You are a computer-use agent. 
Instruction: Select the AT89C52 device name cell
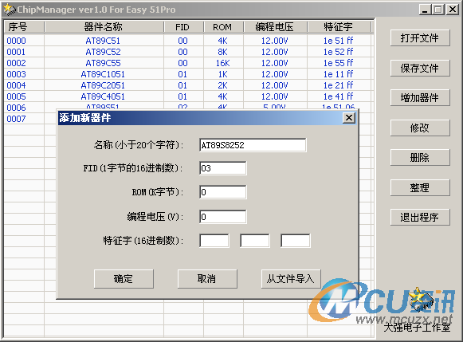coord(103,52)
